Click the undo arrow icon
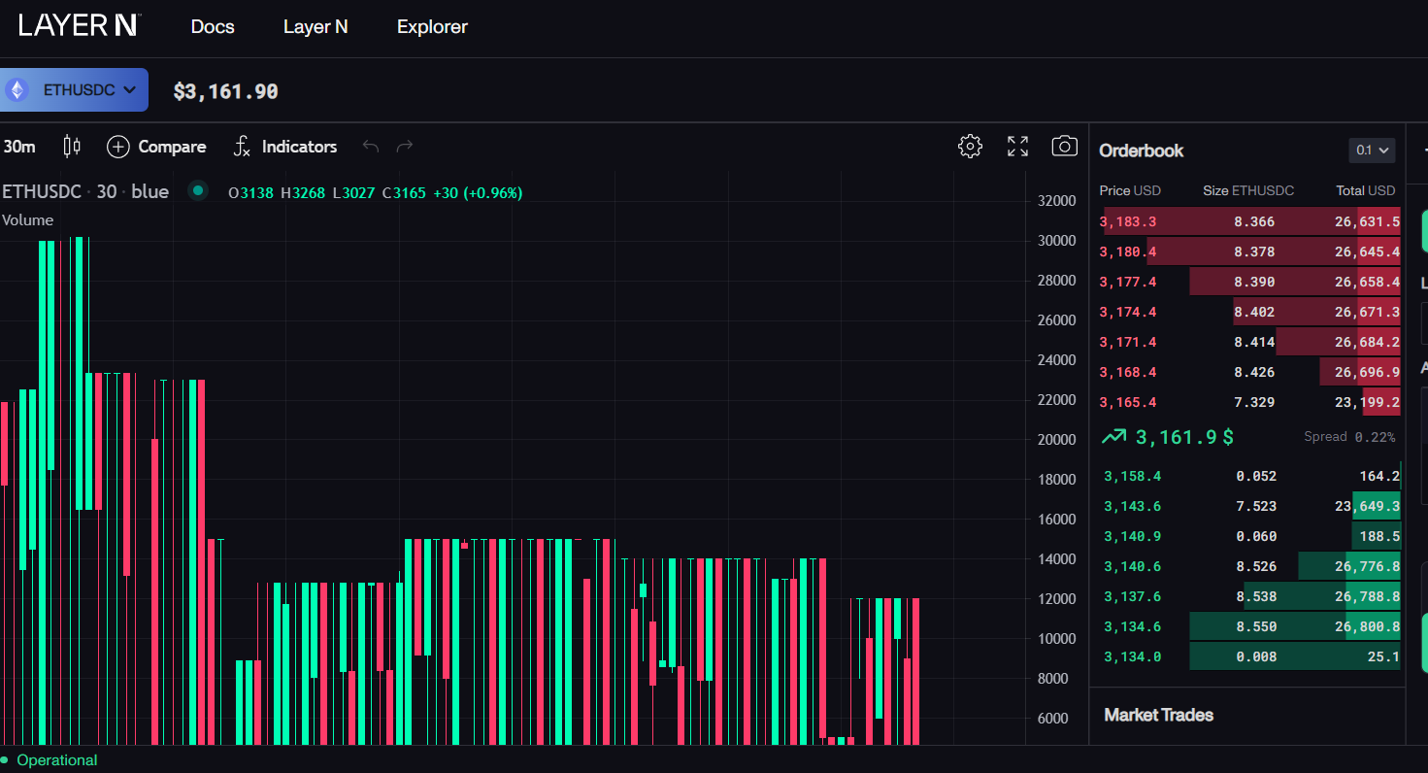The width and height of the screenshot is (1428, 773). coord(370,147)
